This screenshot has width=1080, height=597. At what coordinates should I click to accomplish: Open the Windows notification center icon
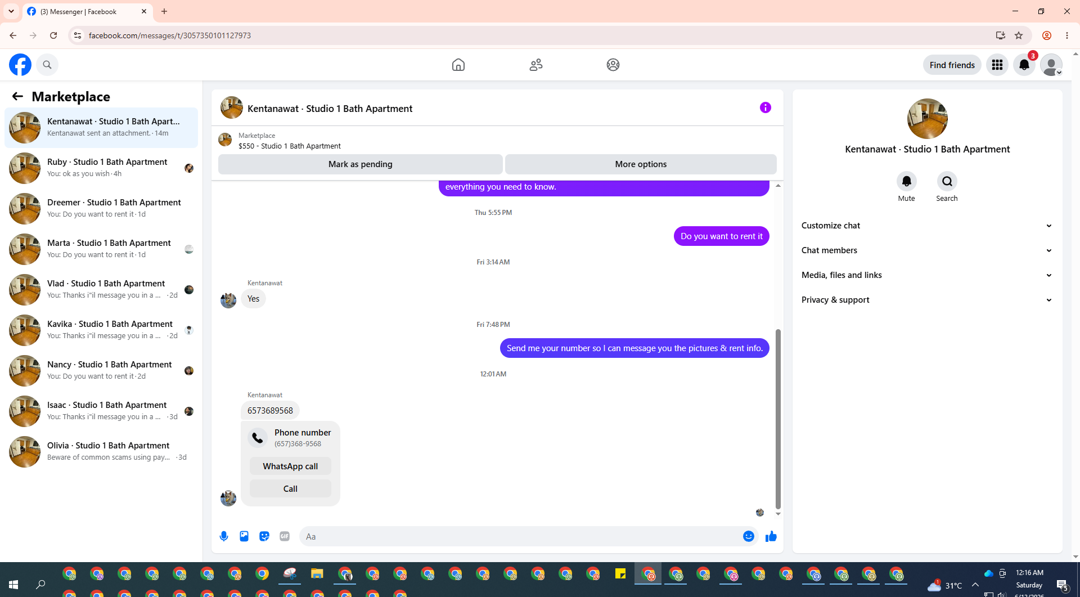(x=1063, y=585)
